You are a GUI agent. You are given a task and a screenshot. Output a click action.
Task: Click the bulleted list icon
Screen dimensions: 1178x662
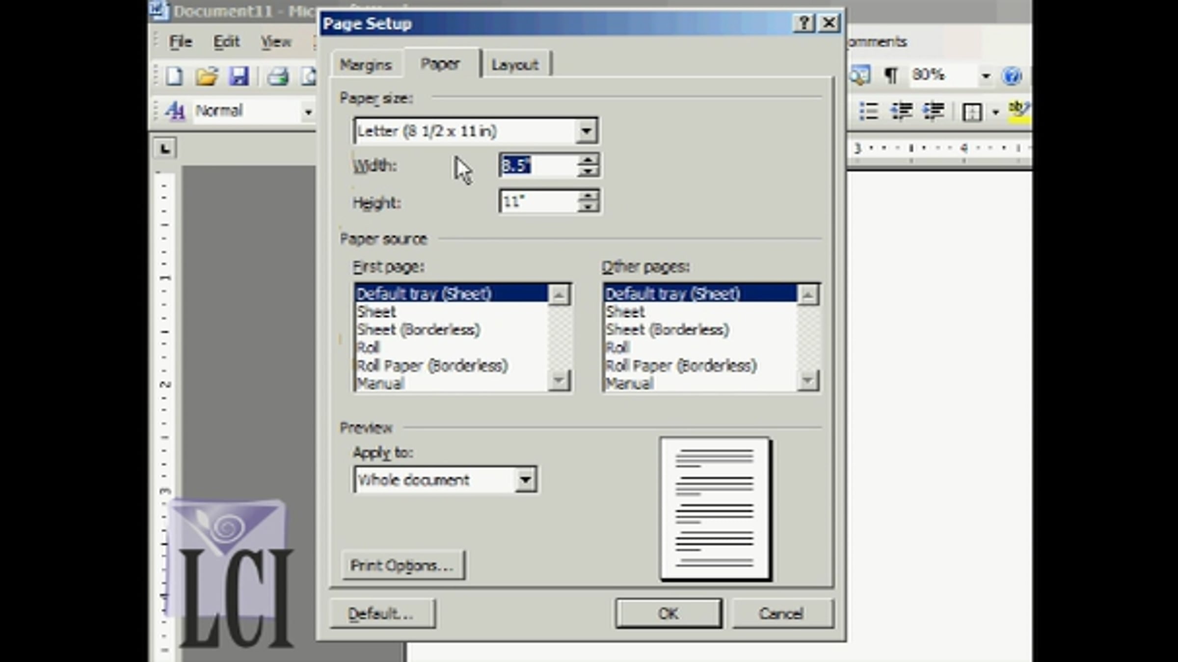[x=868, y=111]
